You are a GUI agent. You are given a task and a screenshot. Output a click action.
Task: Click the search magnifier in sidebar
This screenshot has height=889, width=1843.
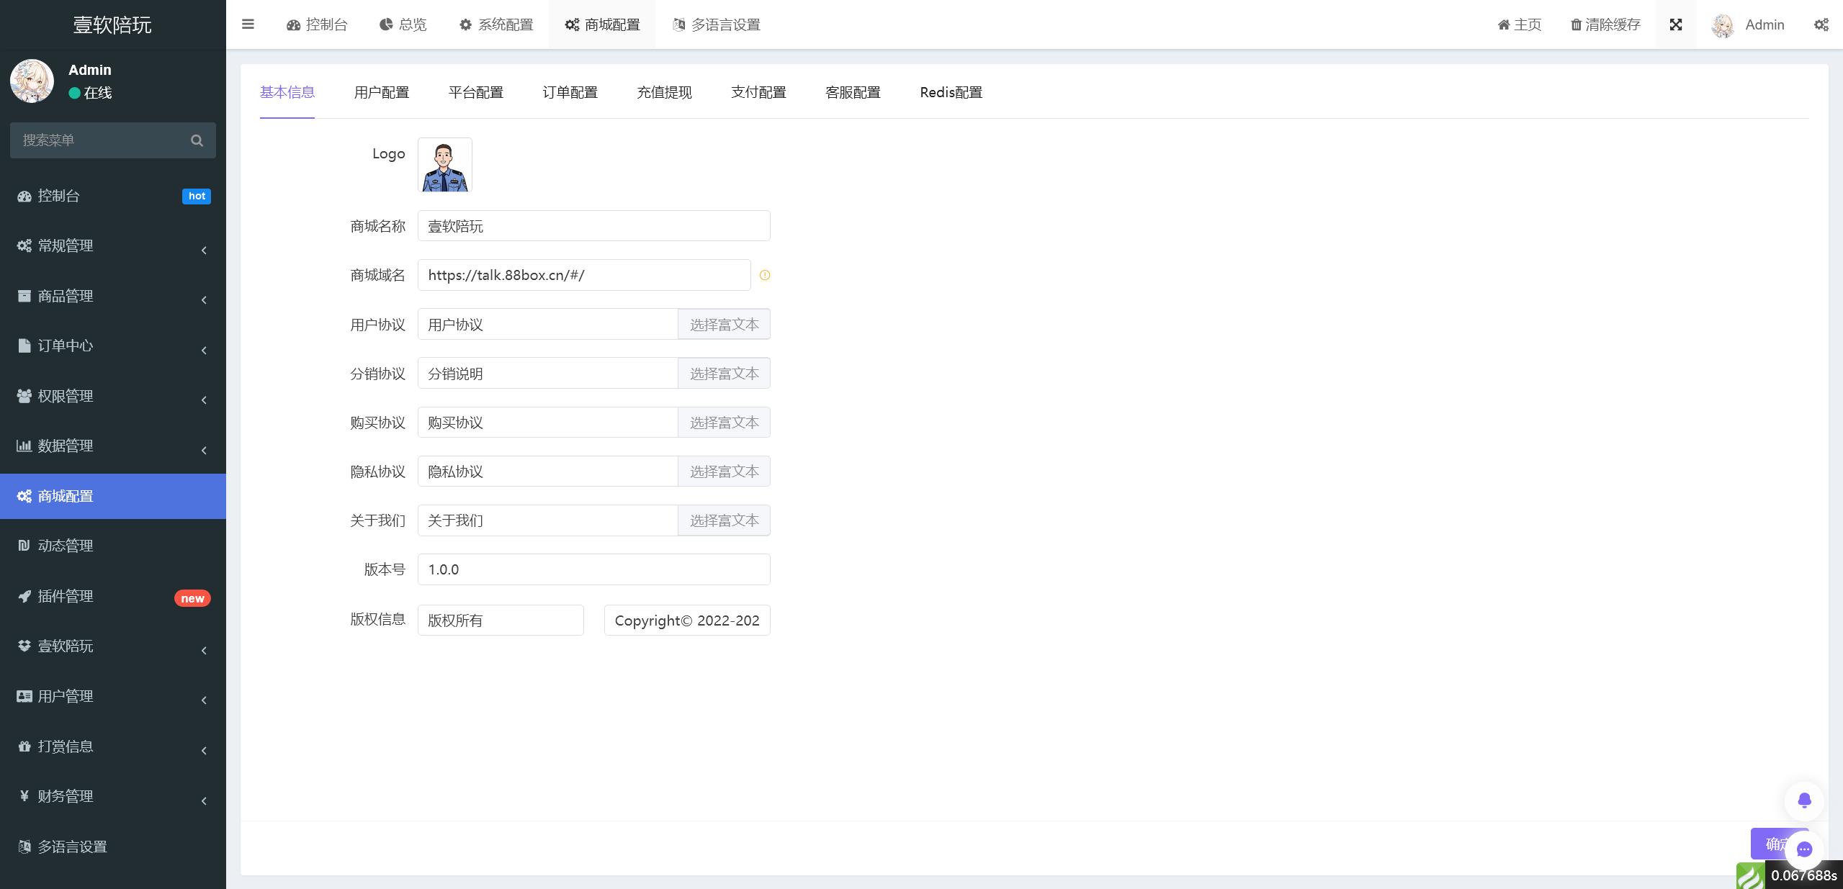pyautogui.click(x=197, y=140)
